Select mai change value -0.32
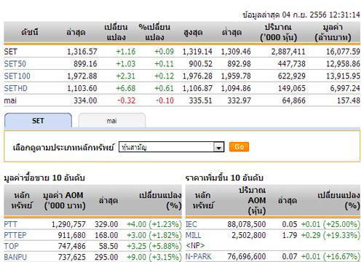Image resolution: width=364 pixels, height=262 pixels. tap(127, 100)
